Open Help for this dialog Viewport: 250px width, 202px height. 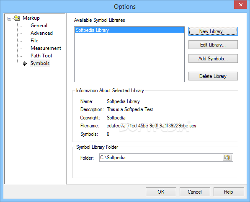(x=229, y=192)
